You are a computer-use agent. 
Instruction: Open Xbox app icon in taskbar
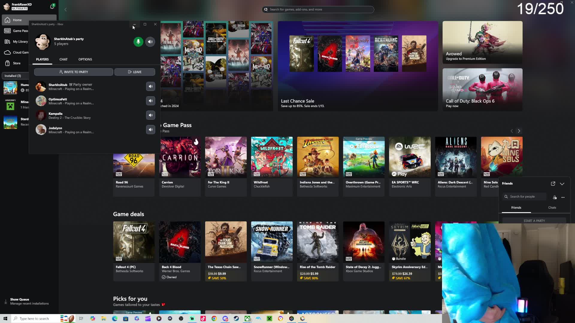point(247,319)
